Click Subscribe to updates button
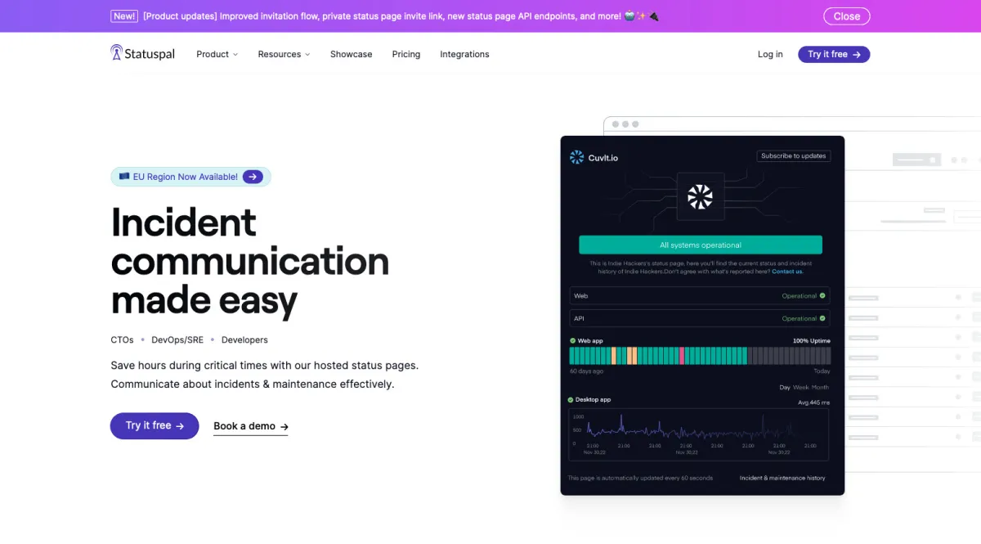The height and width of the screenshot is (544, 981). click(793, 155)
